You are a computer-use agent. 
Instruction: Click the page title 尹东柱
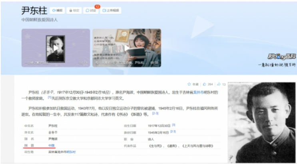(x=34, y=11)
